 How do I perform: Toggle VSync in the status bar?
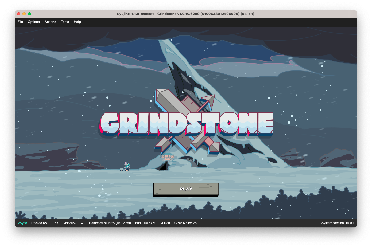pyautogui.click(x=22, y=223)
